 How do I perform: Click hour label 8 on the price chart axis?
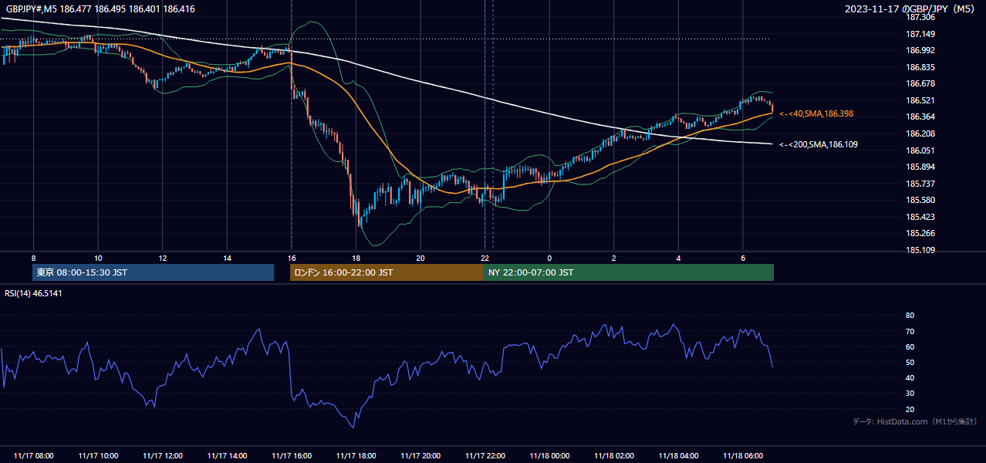tap(33, 258)
